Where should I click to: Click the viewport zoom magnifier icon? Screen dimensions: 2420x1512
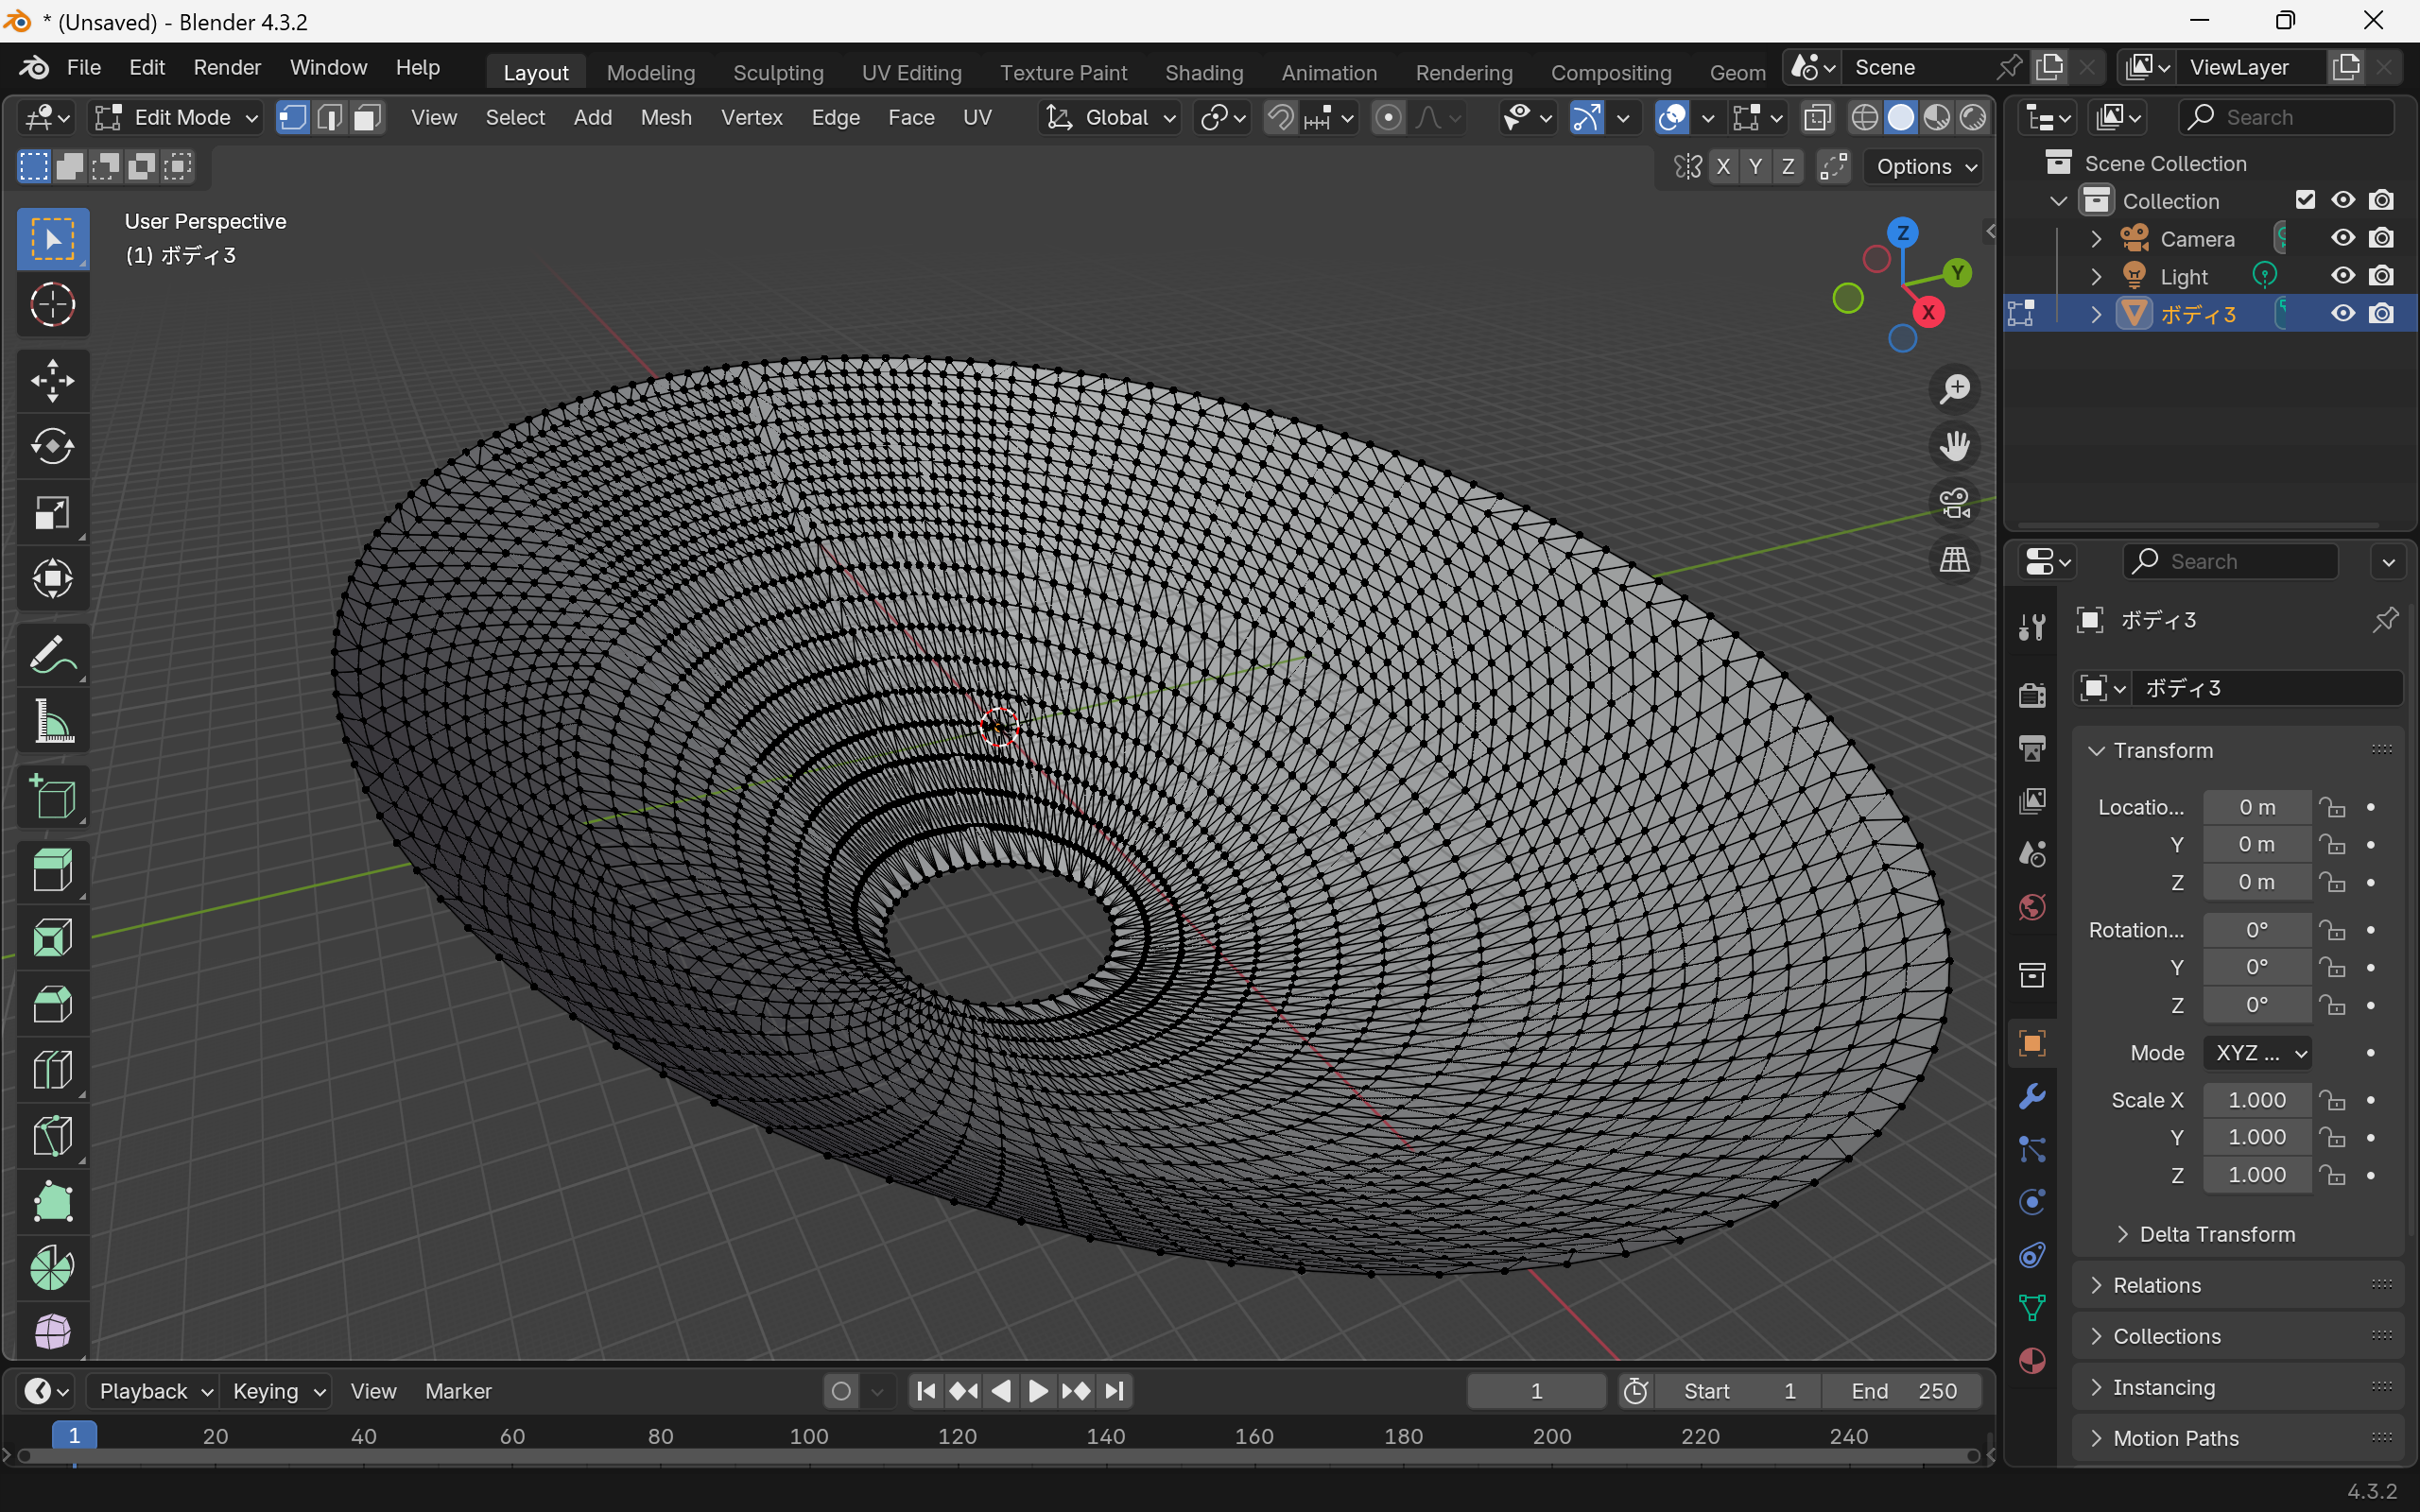pos(1954,389)
